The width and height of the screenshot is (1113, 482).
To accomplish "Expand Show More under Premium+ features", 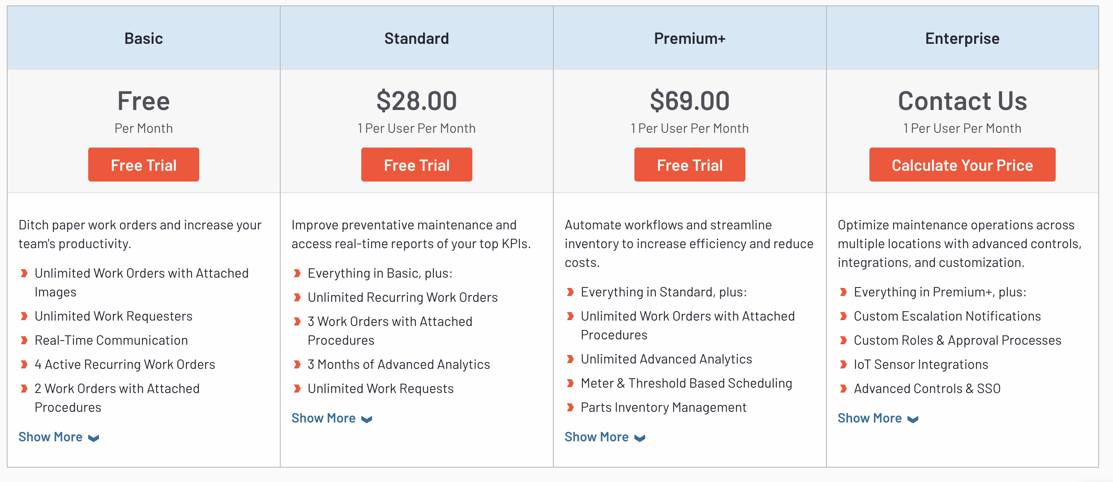I will tap(597, 437).
